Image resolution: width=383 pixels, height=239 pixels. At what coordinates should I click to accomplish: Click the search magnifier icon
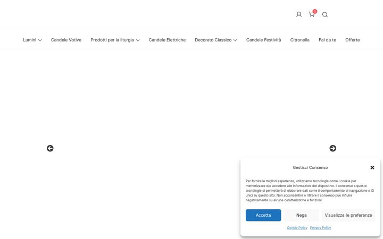325,15
